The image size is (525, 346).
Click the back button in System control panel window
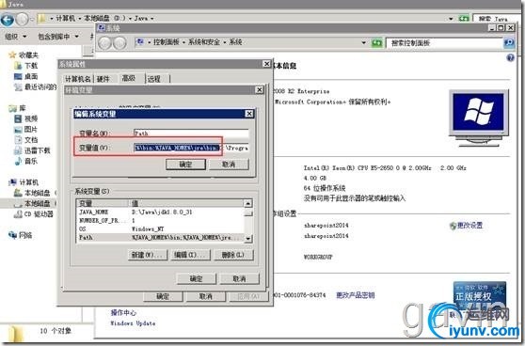pos(104,43)
